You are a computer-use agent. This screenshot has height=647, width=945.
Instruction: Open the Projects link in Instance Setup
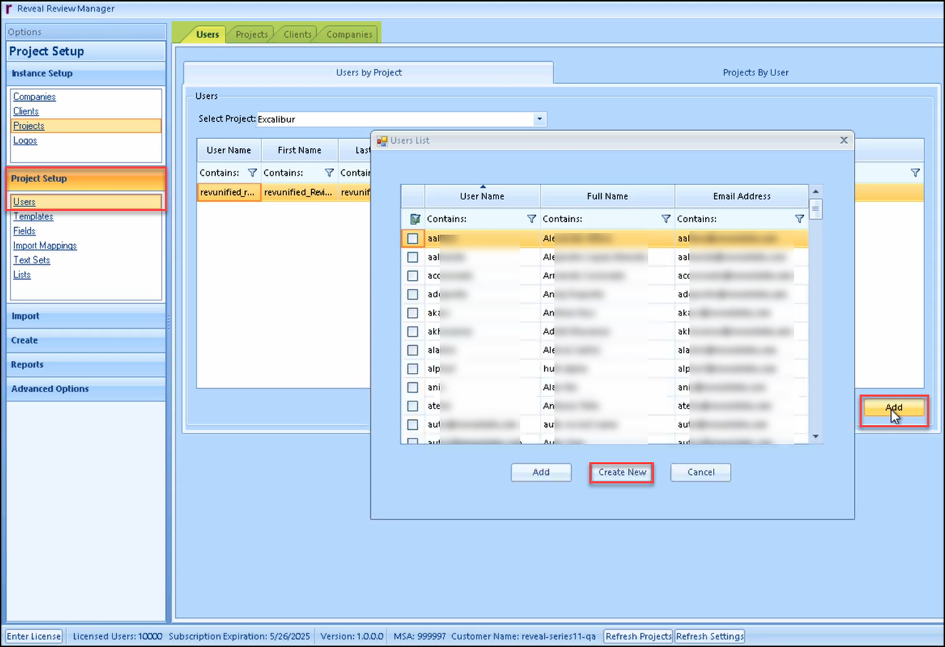(28, 126)
